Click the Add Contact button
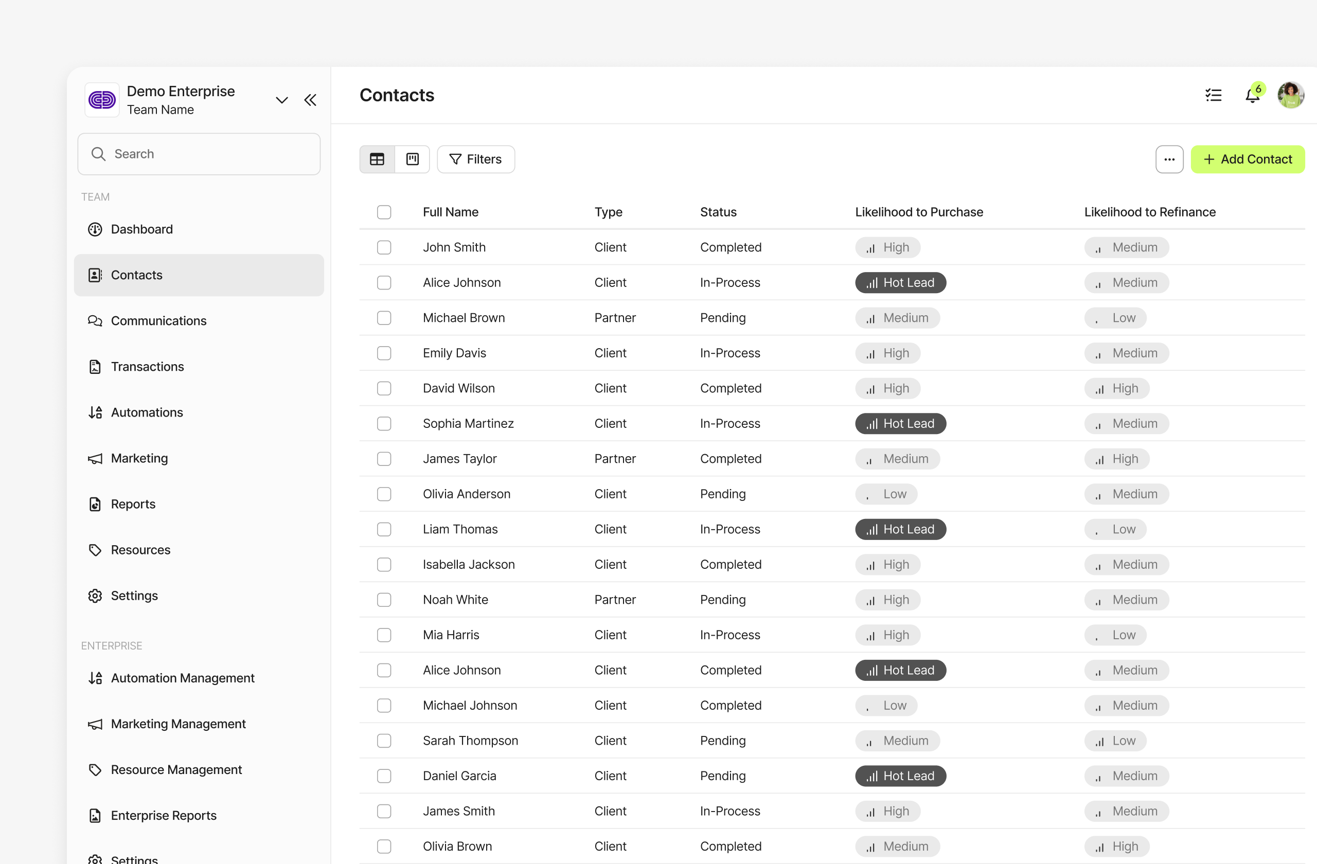This screenshot has width=1317, height=864. coord(1247,159)
